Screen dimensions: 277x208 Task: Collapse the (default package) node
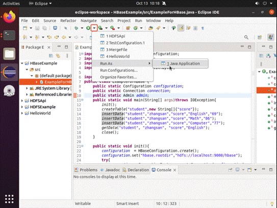[32, 76]
